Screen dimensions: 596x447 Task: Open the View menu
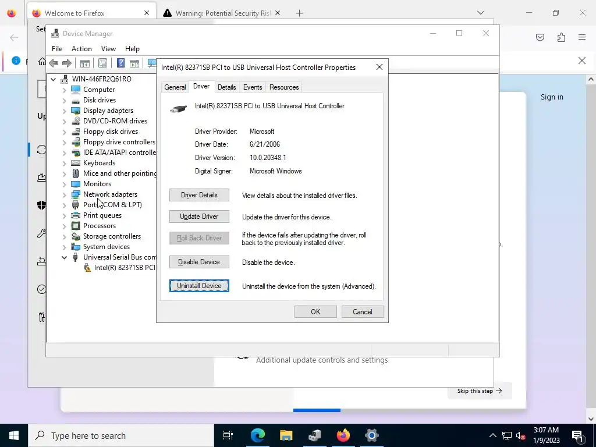tap(108, 49)
